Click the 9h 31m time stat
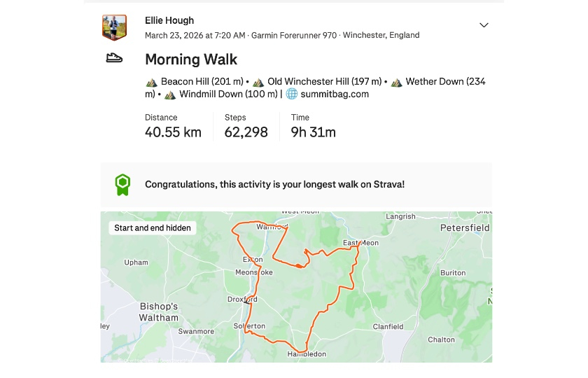This screenshot has height=378, width=588. pos(313,132)
